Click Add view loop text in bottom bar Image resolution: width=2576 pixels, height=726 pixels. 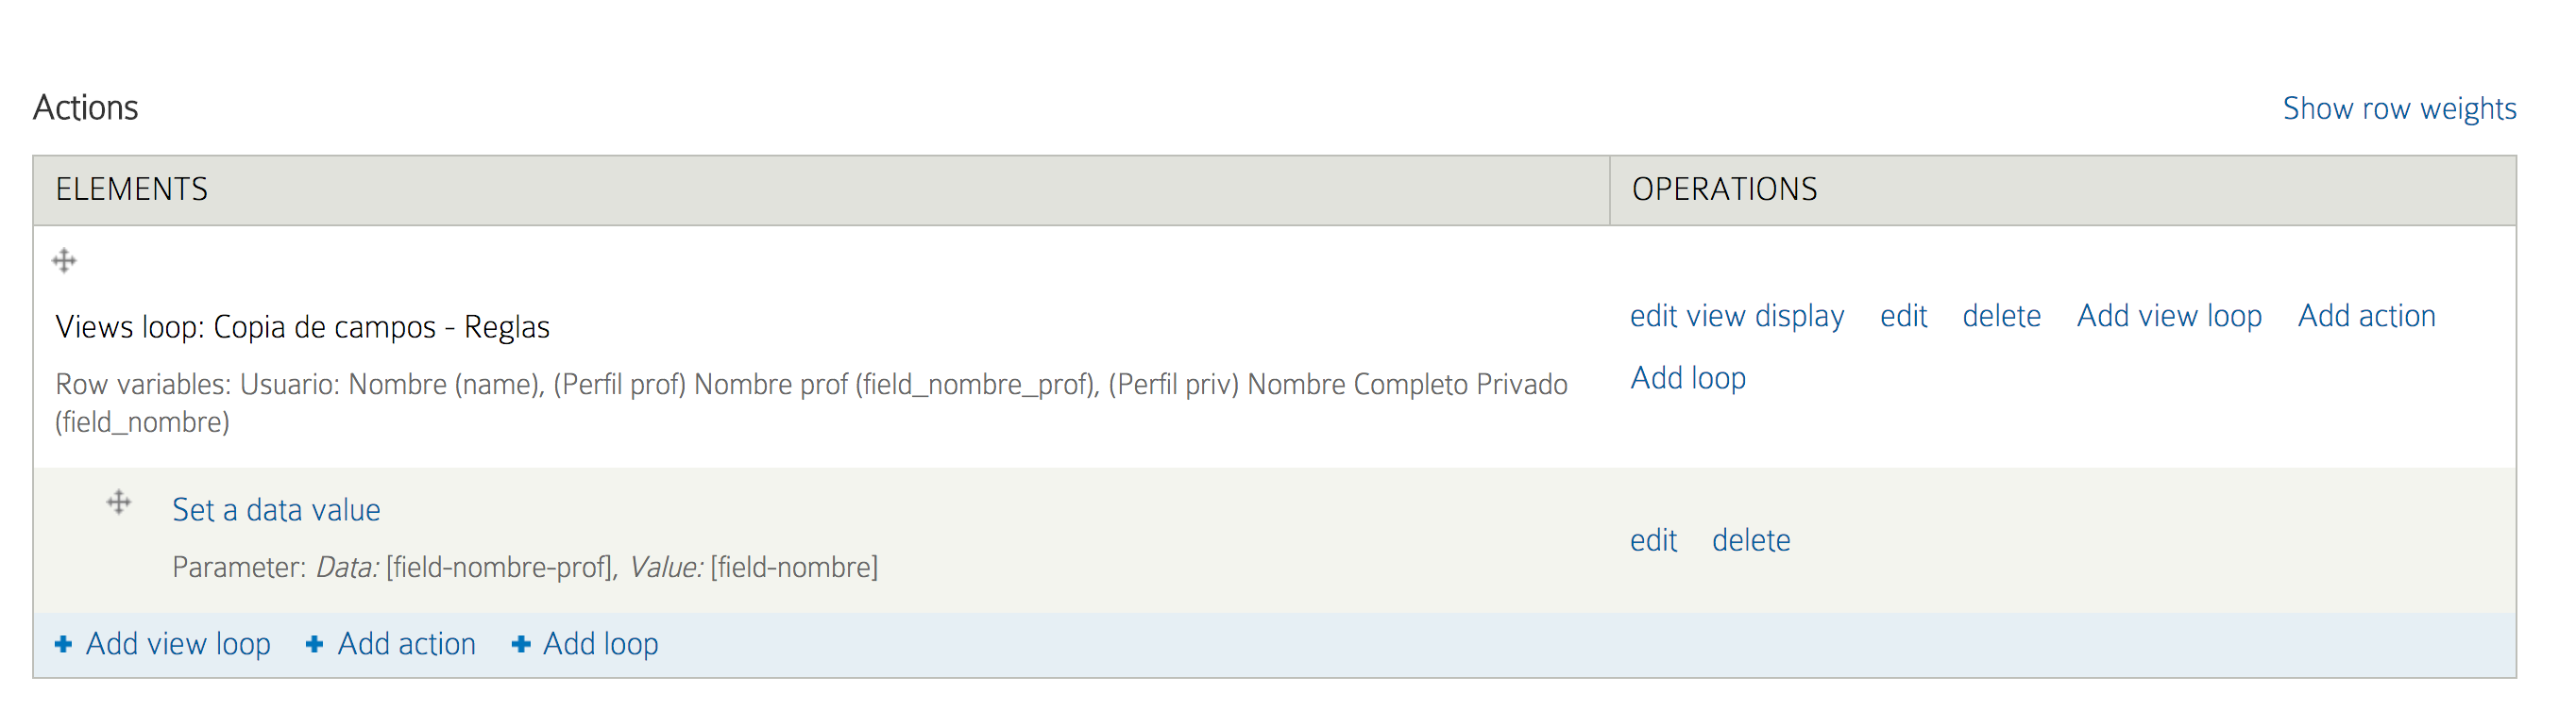(x=178, y=644)
